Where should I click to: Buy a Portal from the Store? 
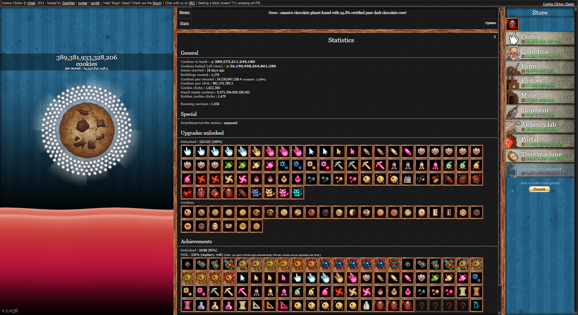(540, 142)
